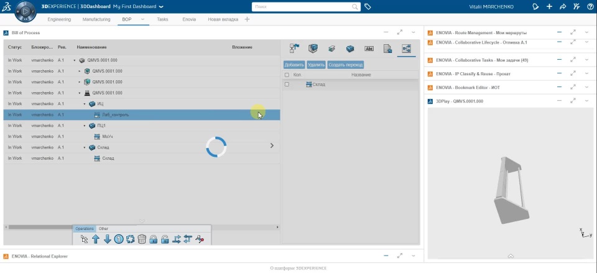Open the 3DPlay widget menu chevron
597x273 pixels.
(586, 101)
